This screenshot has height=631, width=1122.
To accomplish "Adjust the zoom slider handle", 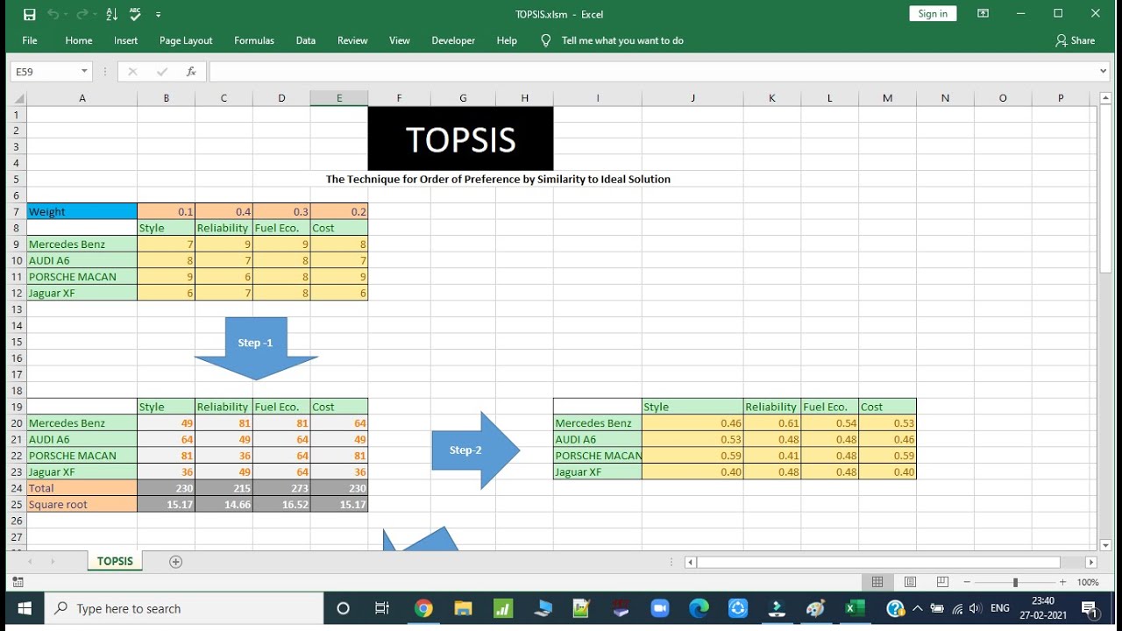I will tap(1015, 582).
